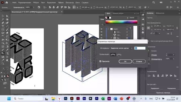Select the Type tool

point(3,26)
